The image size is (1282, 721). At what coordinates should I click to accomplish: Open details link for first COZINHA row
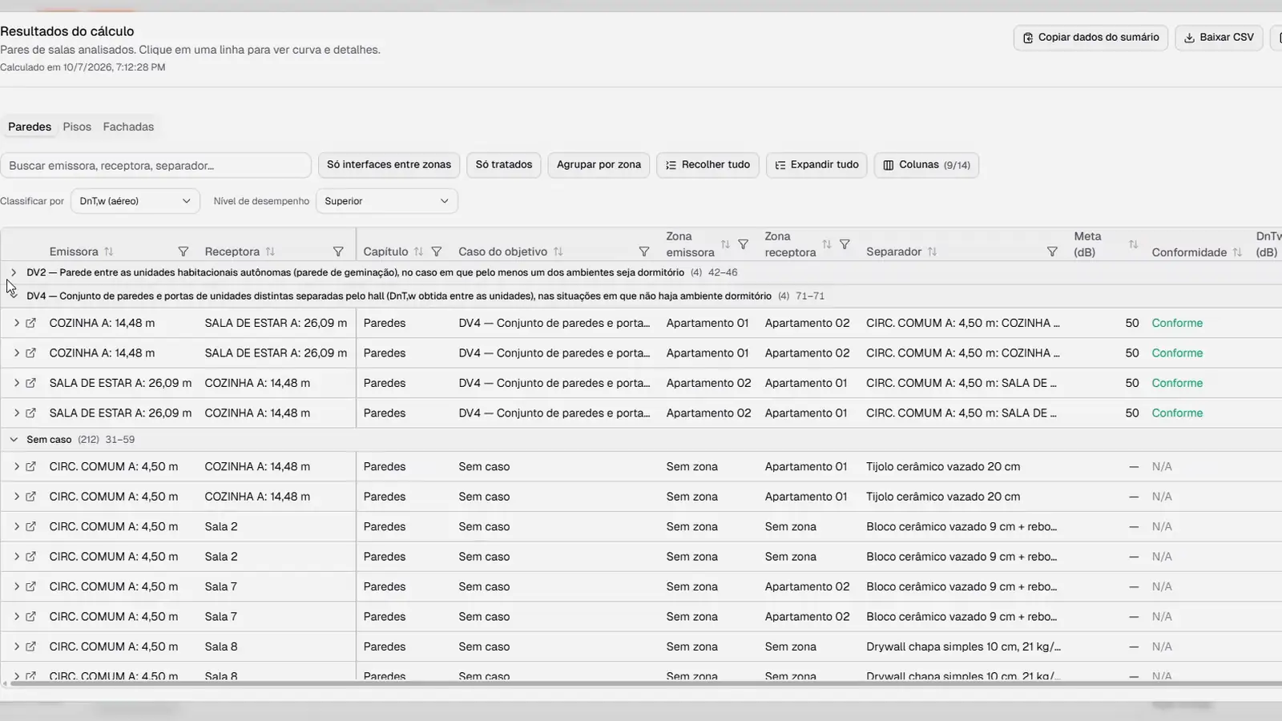30,323
